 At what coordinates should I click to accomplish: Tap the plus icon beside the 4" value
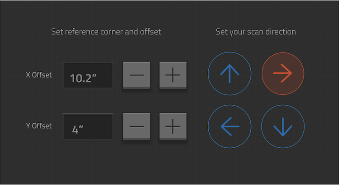pos(173,126)
